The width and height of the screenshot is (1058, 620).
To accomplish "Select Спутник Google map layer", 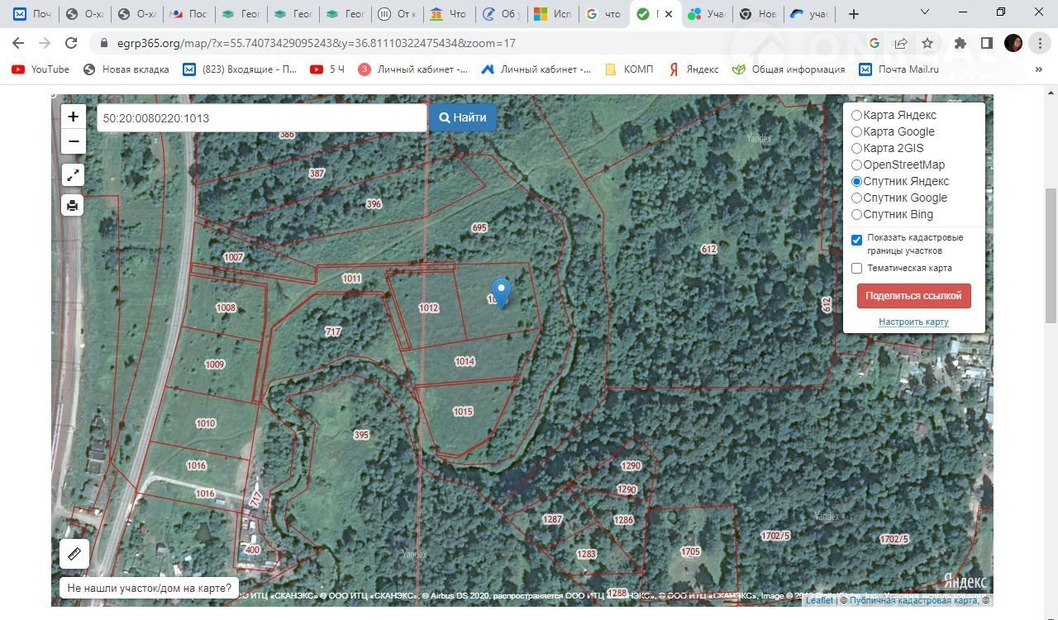I will [856, 198].
